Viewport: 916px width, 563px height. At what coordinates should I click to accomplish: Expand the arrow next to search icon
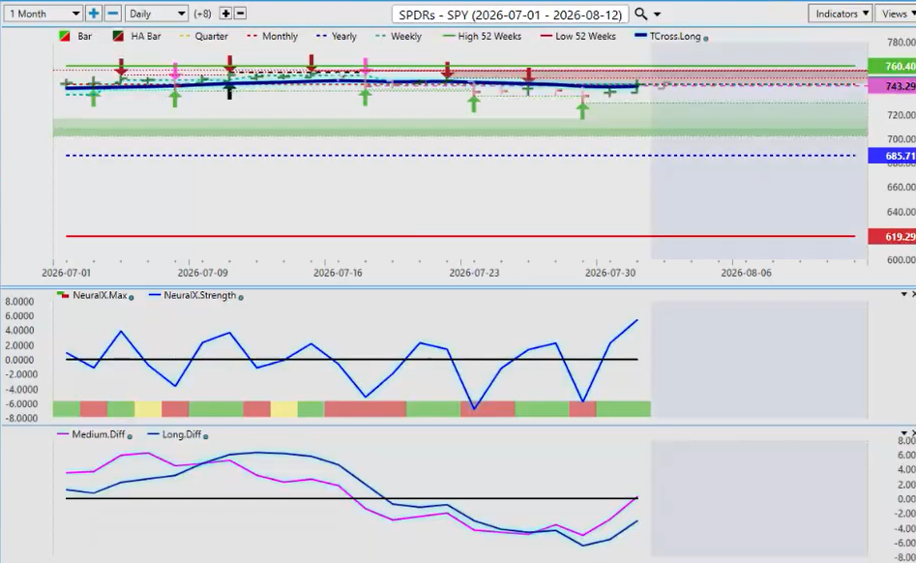[x=657, y=14]
